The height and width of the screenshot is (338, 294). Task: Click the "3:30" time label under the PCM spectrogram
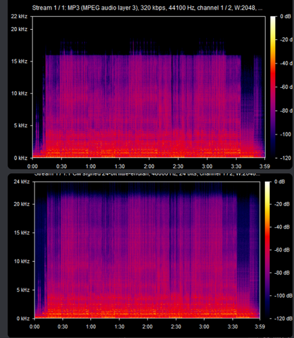click(x=233, y=327)
